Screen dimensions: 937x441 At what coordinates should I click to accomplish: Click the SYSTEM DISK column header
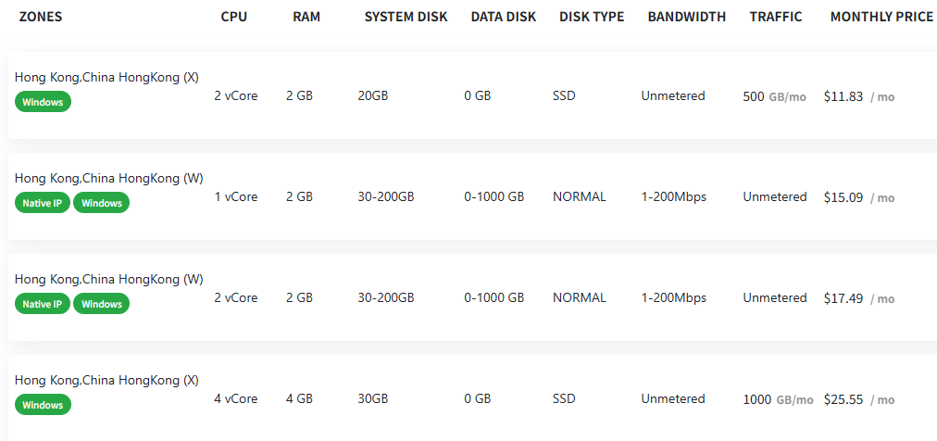tap(406, 17)
